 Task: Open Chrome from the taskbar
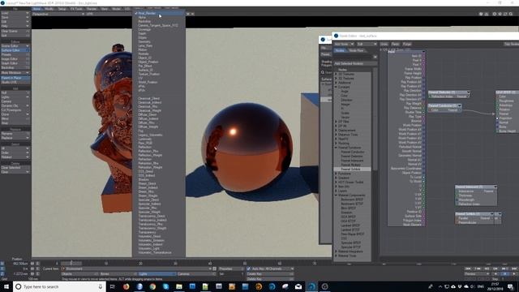152,286
